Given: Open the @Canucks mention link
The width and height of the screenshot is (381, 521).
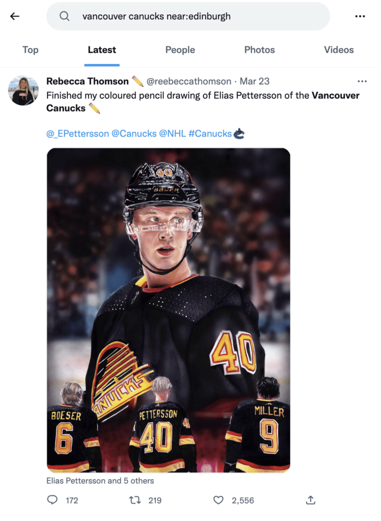Looking at the screenshot, I should coord(133,133).
